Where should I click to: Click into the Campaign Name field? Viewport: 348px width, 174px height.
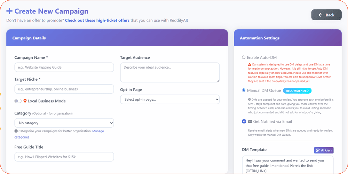64,67
